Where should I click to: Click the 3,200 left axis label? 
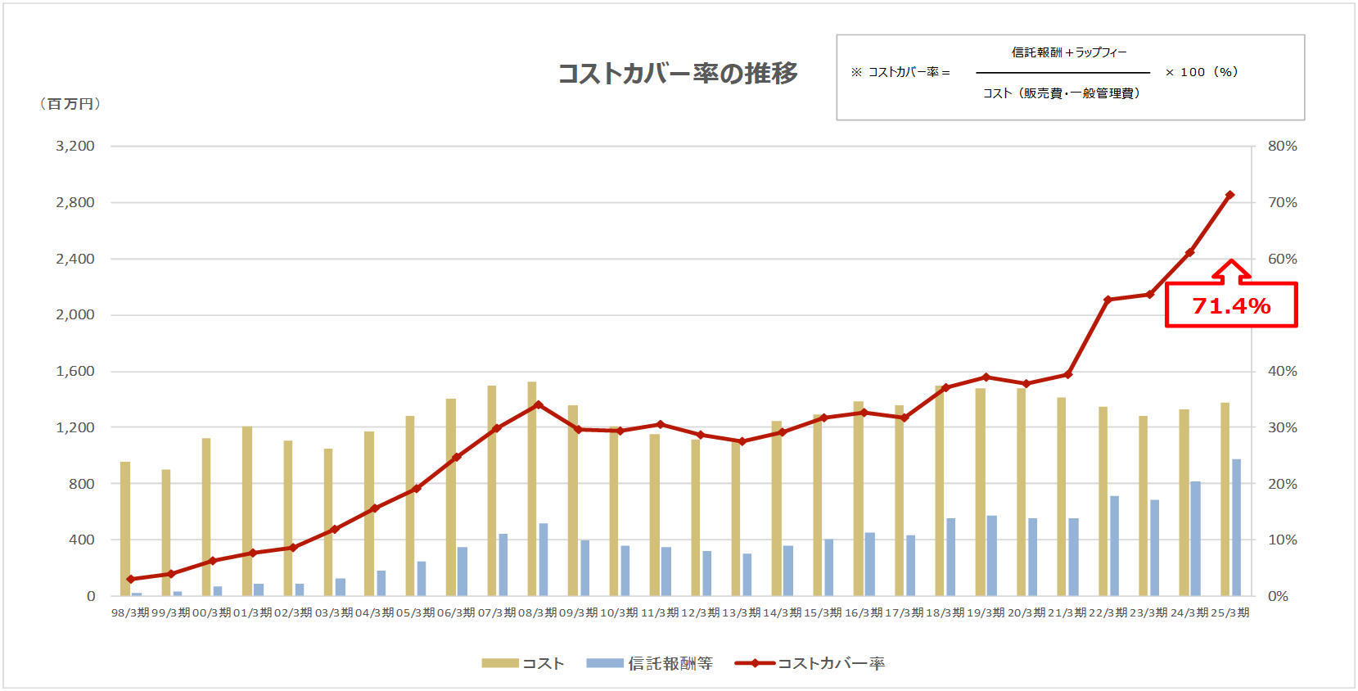tap(75, 146)
